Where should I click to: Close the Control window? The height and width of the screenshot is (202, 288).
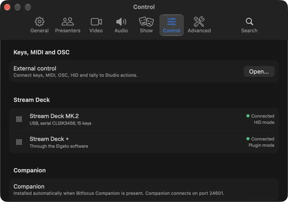(7, 7)
